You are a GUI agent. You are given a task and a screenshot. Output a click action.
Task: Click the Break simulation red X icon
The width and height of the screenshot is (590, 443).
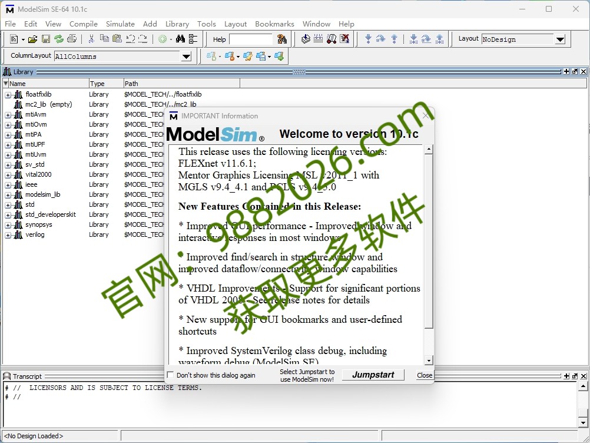click(344, 39)
